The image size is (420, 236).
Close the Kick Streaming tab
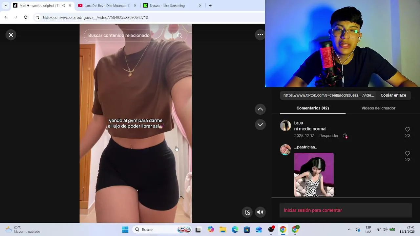click(x=200, y=6)
